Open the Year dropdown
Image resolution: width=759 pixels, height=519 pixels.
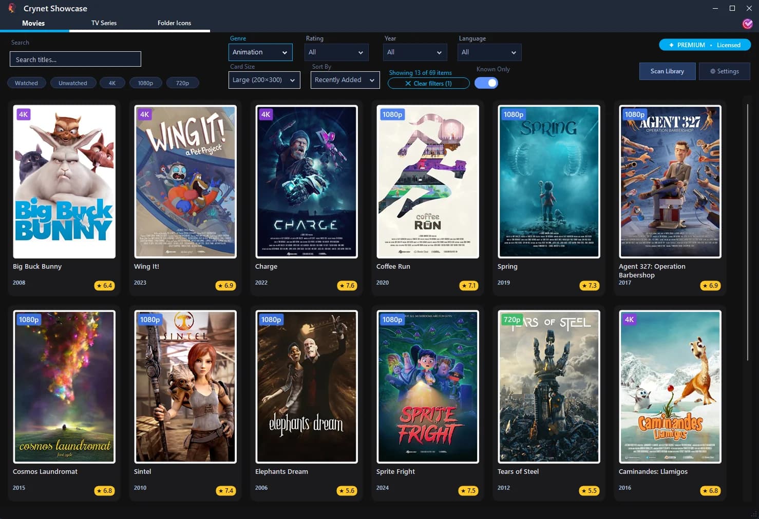(x=415, y=52)
